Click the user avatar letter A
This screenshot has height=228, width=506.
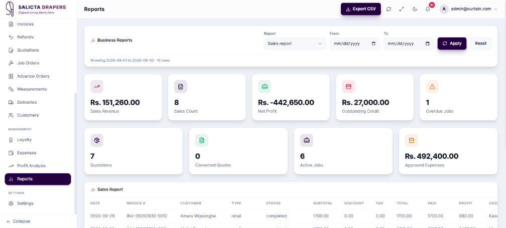[444, 9]
